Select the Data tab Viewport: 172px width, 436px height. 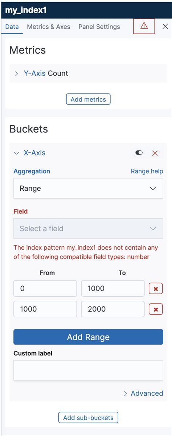(x=12, y=27)
